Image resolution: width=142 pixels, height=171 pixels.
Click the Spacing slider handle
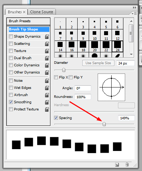[x=104, y=124]
